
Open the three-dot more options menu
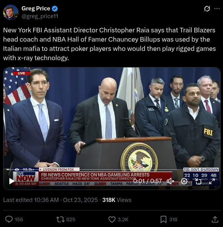[x=217, y=9]
